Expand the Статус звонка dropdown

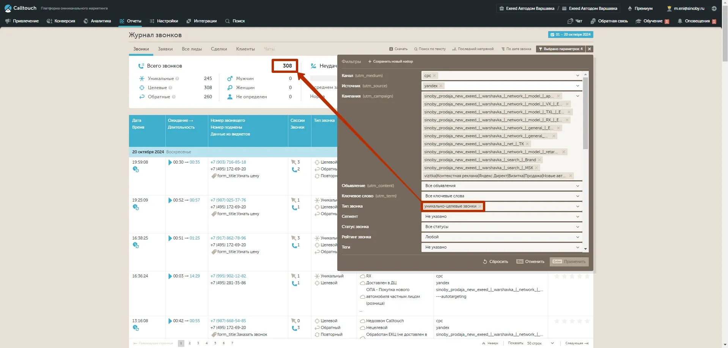coord(502,227)
